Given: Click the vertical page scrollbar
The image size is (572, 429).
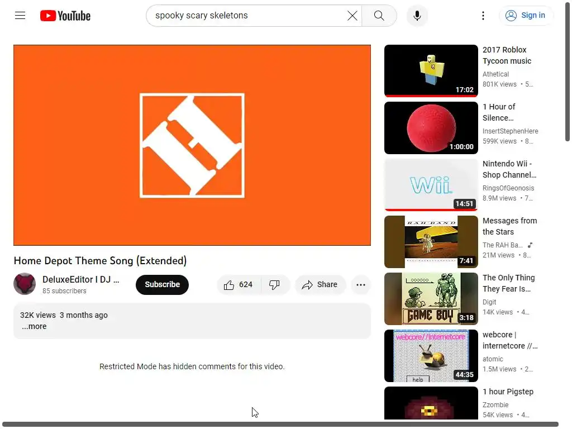Looking at the screenshot, I should pos(568,71).
